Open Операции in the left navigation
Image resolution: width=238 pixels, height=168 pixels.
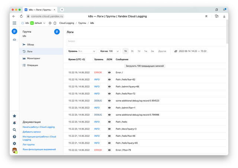click(35, 65)
